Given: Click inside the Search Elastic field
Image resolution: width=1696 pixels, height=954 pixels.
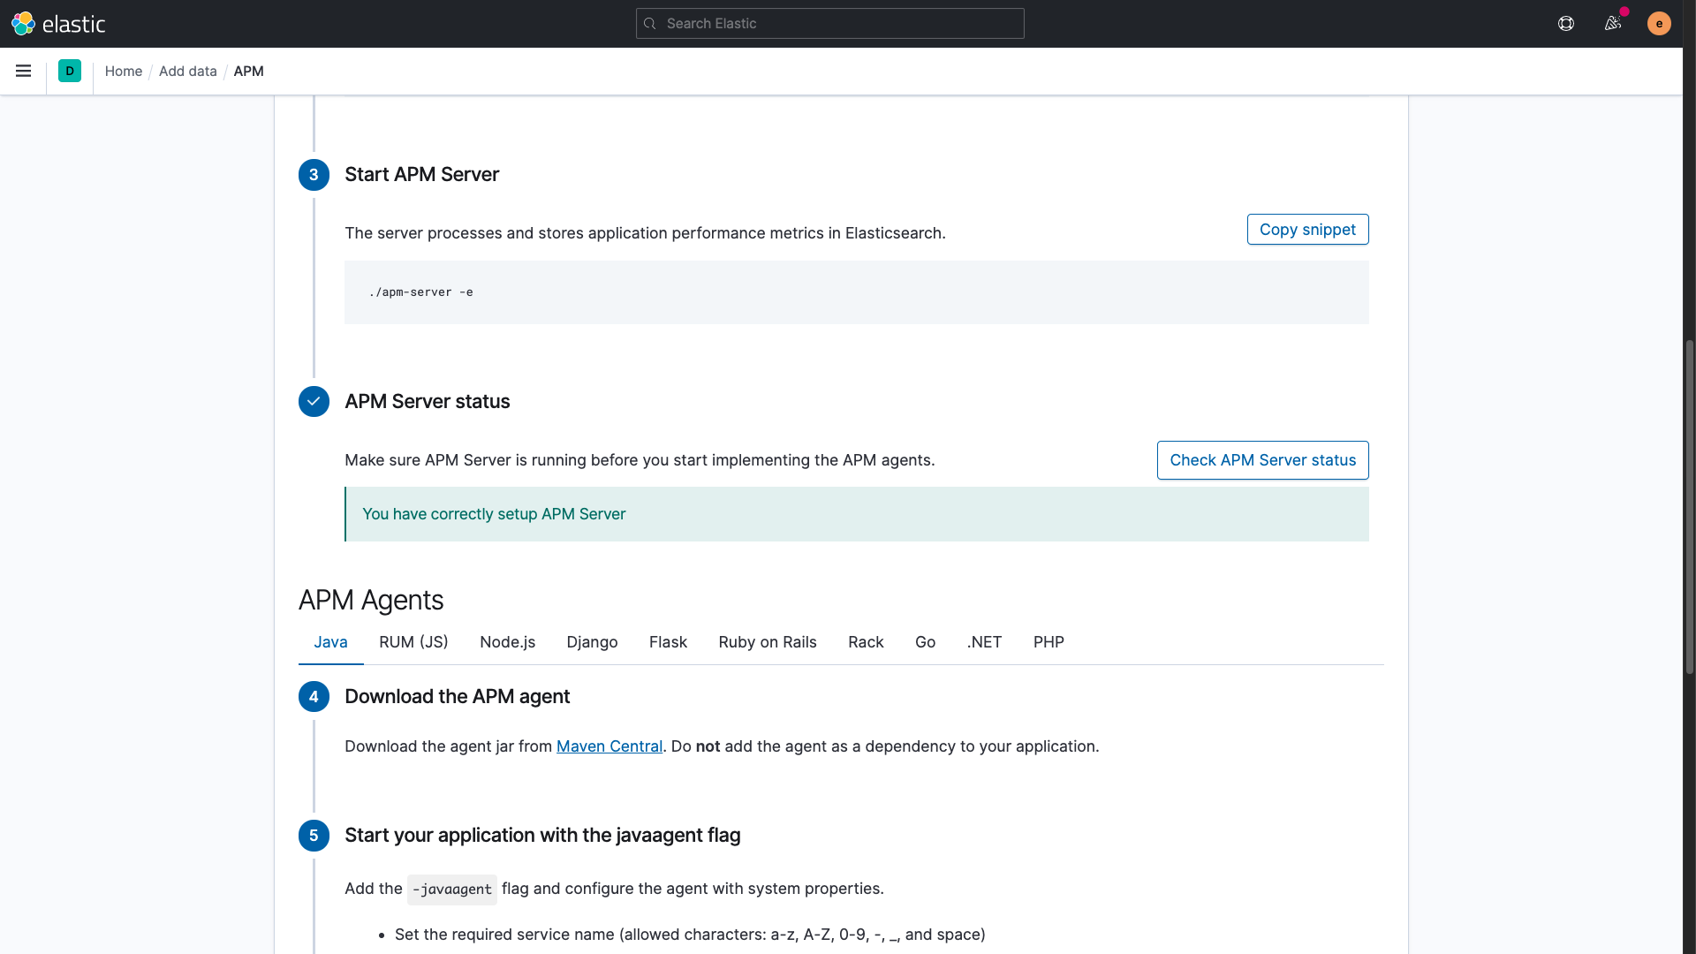Looking at the screenshot, I should pos(829,23).
